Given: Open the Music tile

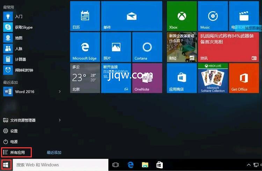Looking at the screenshot, I should pyautogui.click(x=213, y=16).
